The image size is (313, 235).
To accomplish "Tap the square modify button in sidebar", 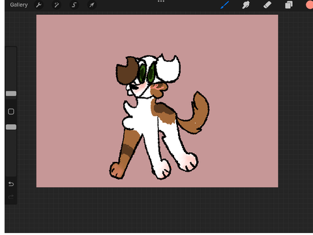I will (11, 112).
